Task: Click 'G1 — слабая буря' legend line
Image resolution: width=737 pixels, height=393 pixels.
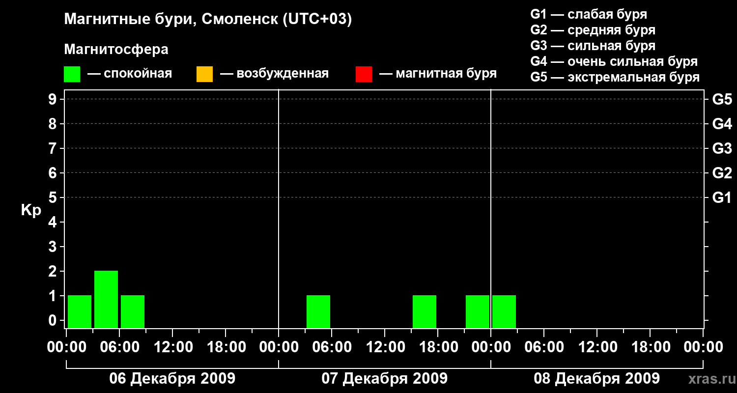Action: click(589, 14)
